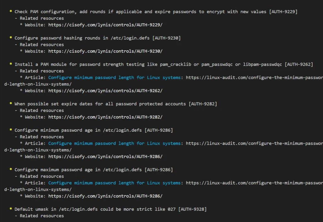Open cisofy AUTH-9286 URL under minimum password age
The height and width of the screenshot is (222, 323).
[x=105, y=157]
